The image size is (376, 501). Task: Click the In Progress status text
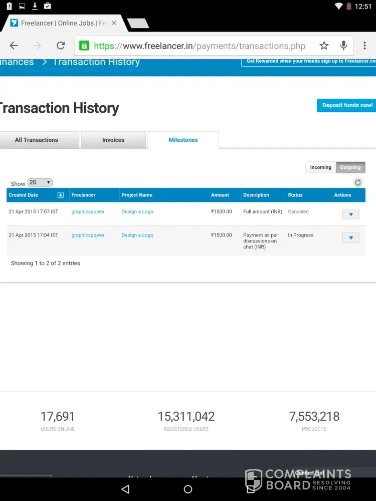(300, 235)
